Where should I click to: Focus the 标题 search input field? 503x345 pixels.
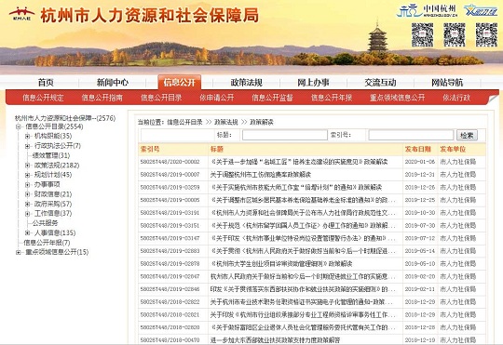coord(284,135)
